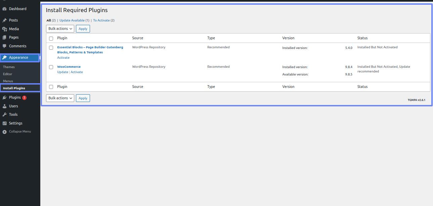Filter by Update Available (1)
The width and height of the screenshot is (433, 206).
click(x=75, y=20)
